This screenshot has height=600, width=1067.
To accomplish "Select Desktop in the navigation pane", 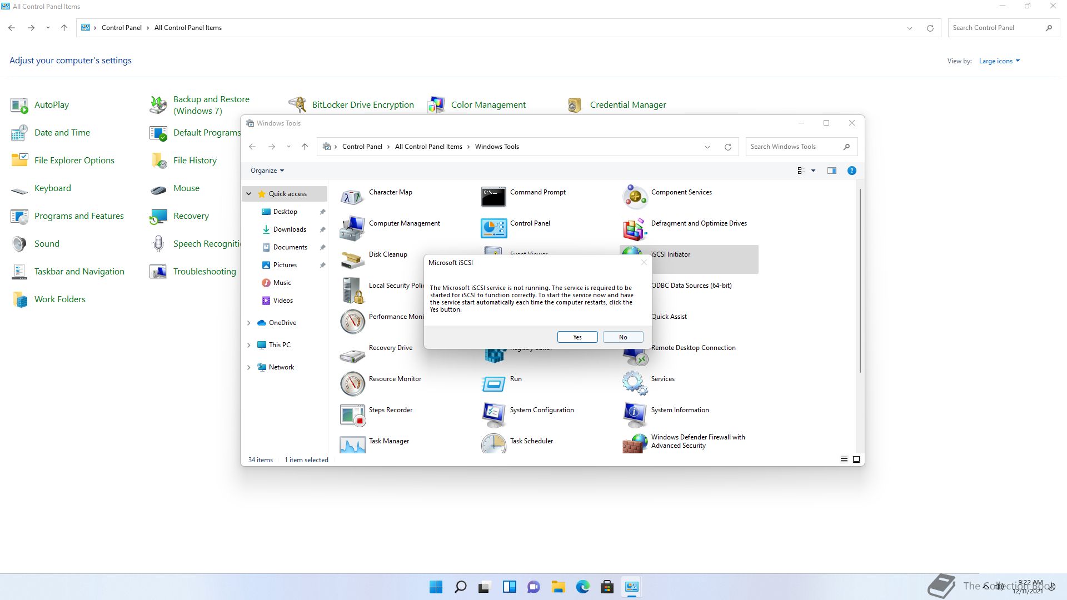I will point(285,212).
